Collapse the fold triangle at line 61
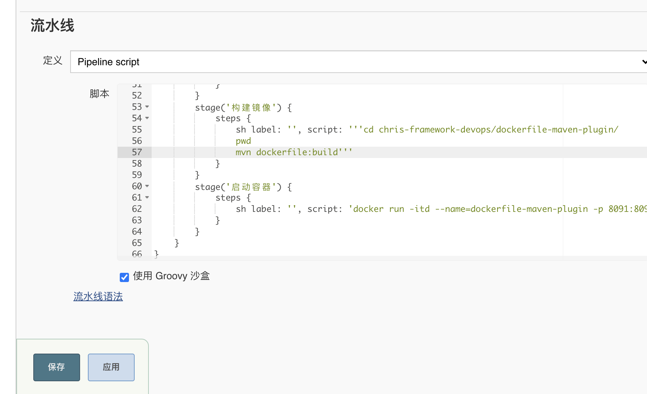 (x=147, y=197)
